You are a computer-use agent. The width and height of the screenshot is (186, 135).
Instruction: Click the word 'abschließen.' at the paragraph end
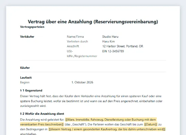pos(29,134)
